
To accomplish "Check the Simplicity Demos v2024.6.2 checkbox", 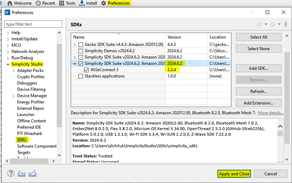I will [81, 51].
